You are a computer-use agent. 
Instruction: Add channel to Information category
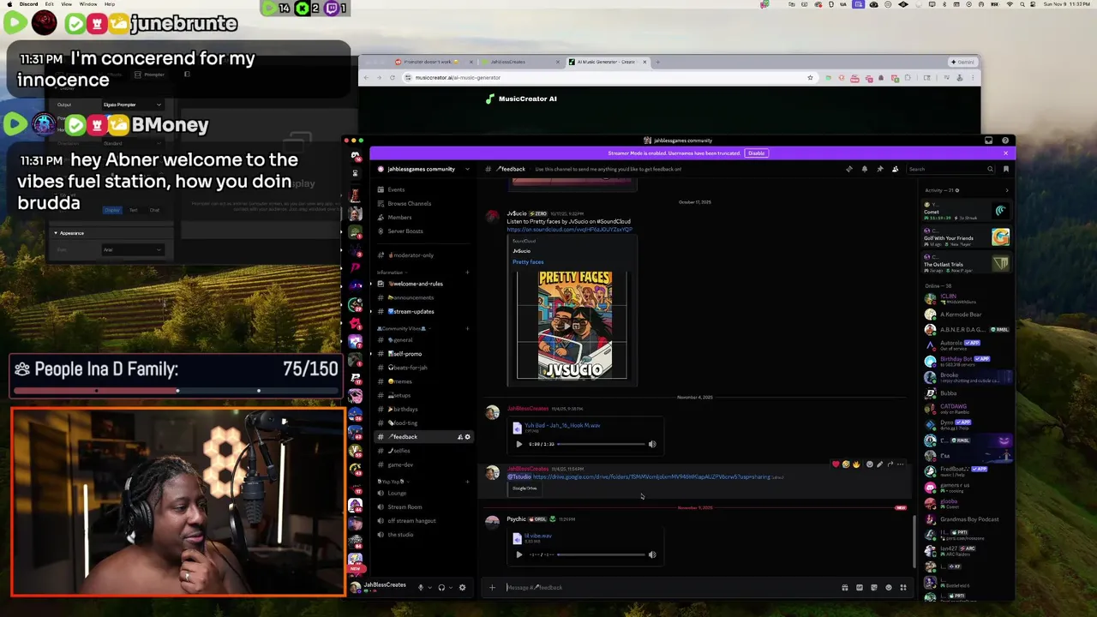(467, 273)
